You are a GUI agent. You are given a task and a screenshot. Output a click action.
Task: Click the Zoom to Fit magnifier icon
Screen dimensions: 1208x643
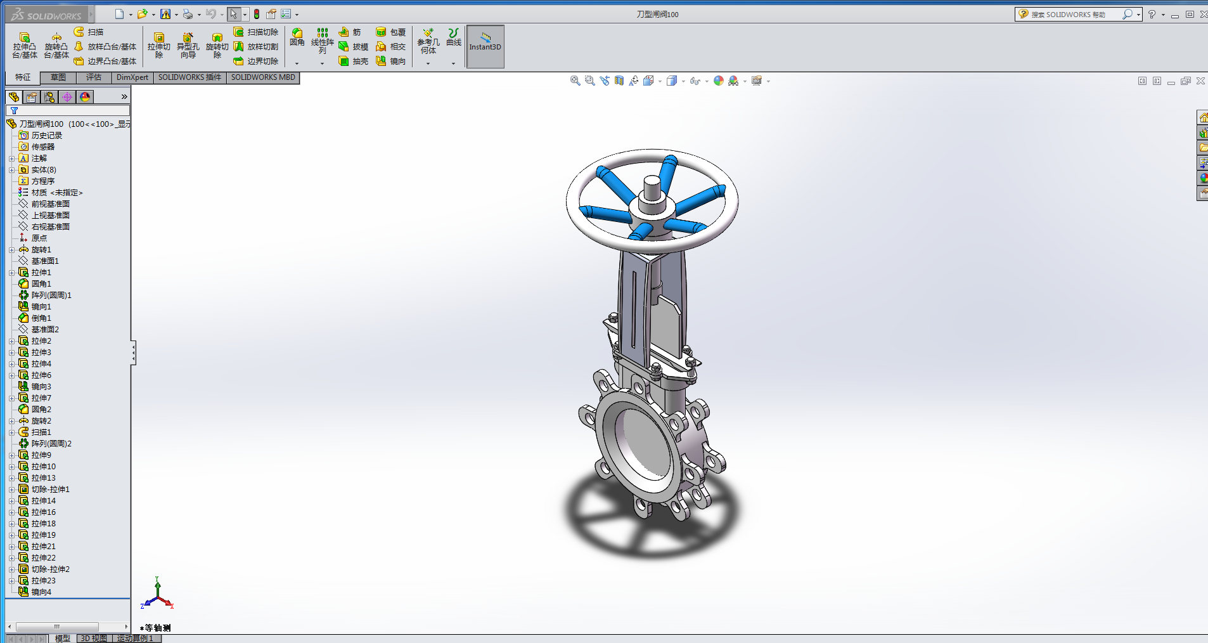click(575, 81)
